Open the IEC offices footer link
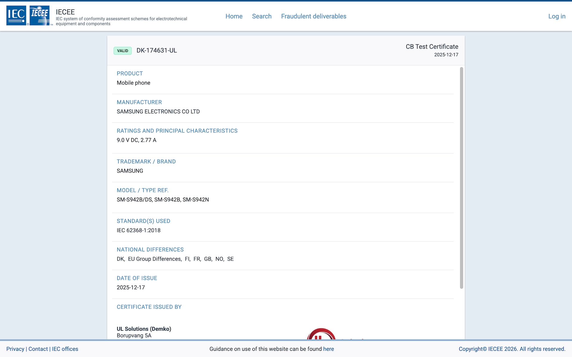Image resolution: width=572 pixels, height=357 pixels. [65, 349]
